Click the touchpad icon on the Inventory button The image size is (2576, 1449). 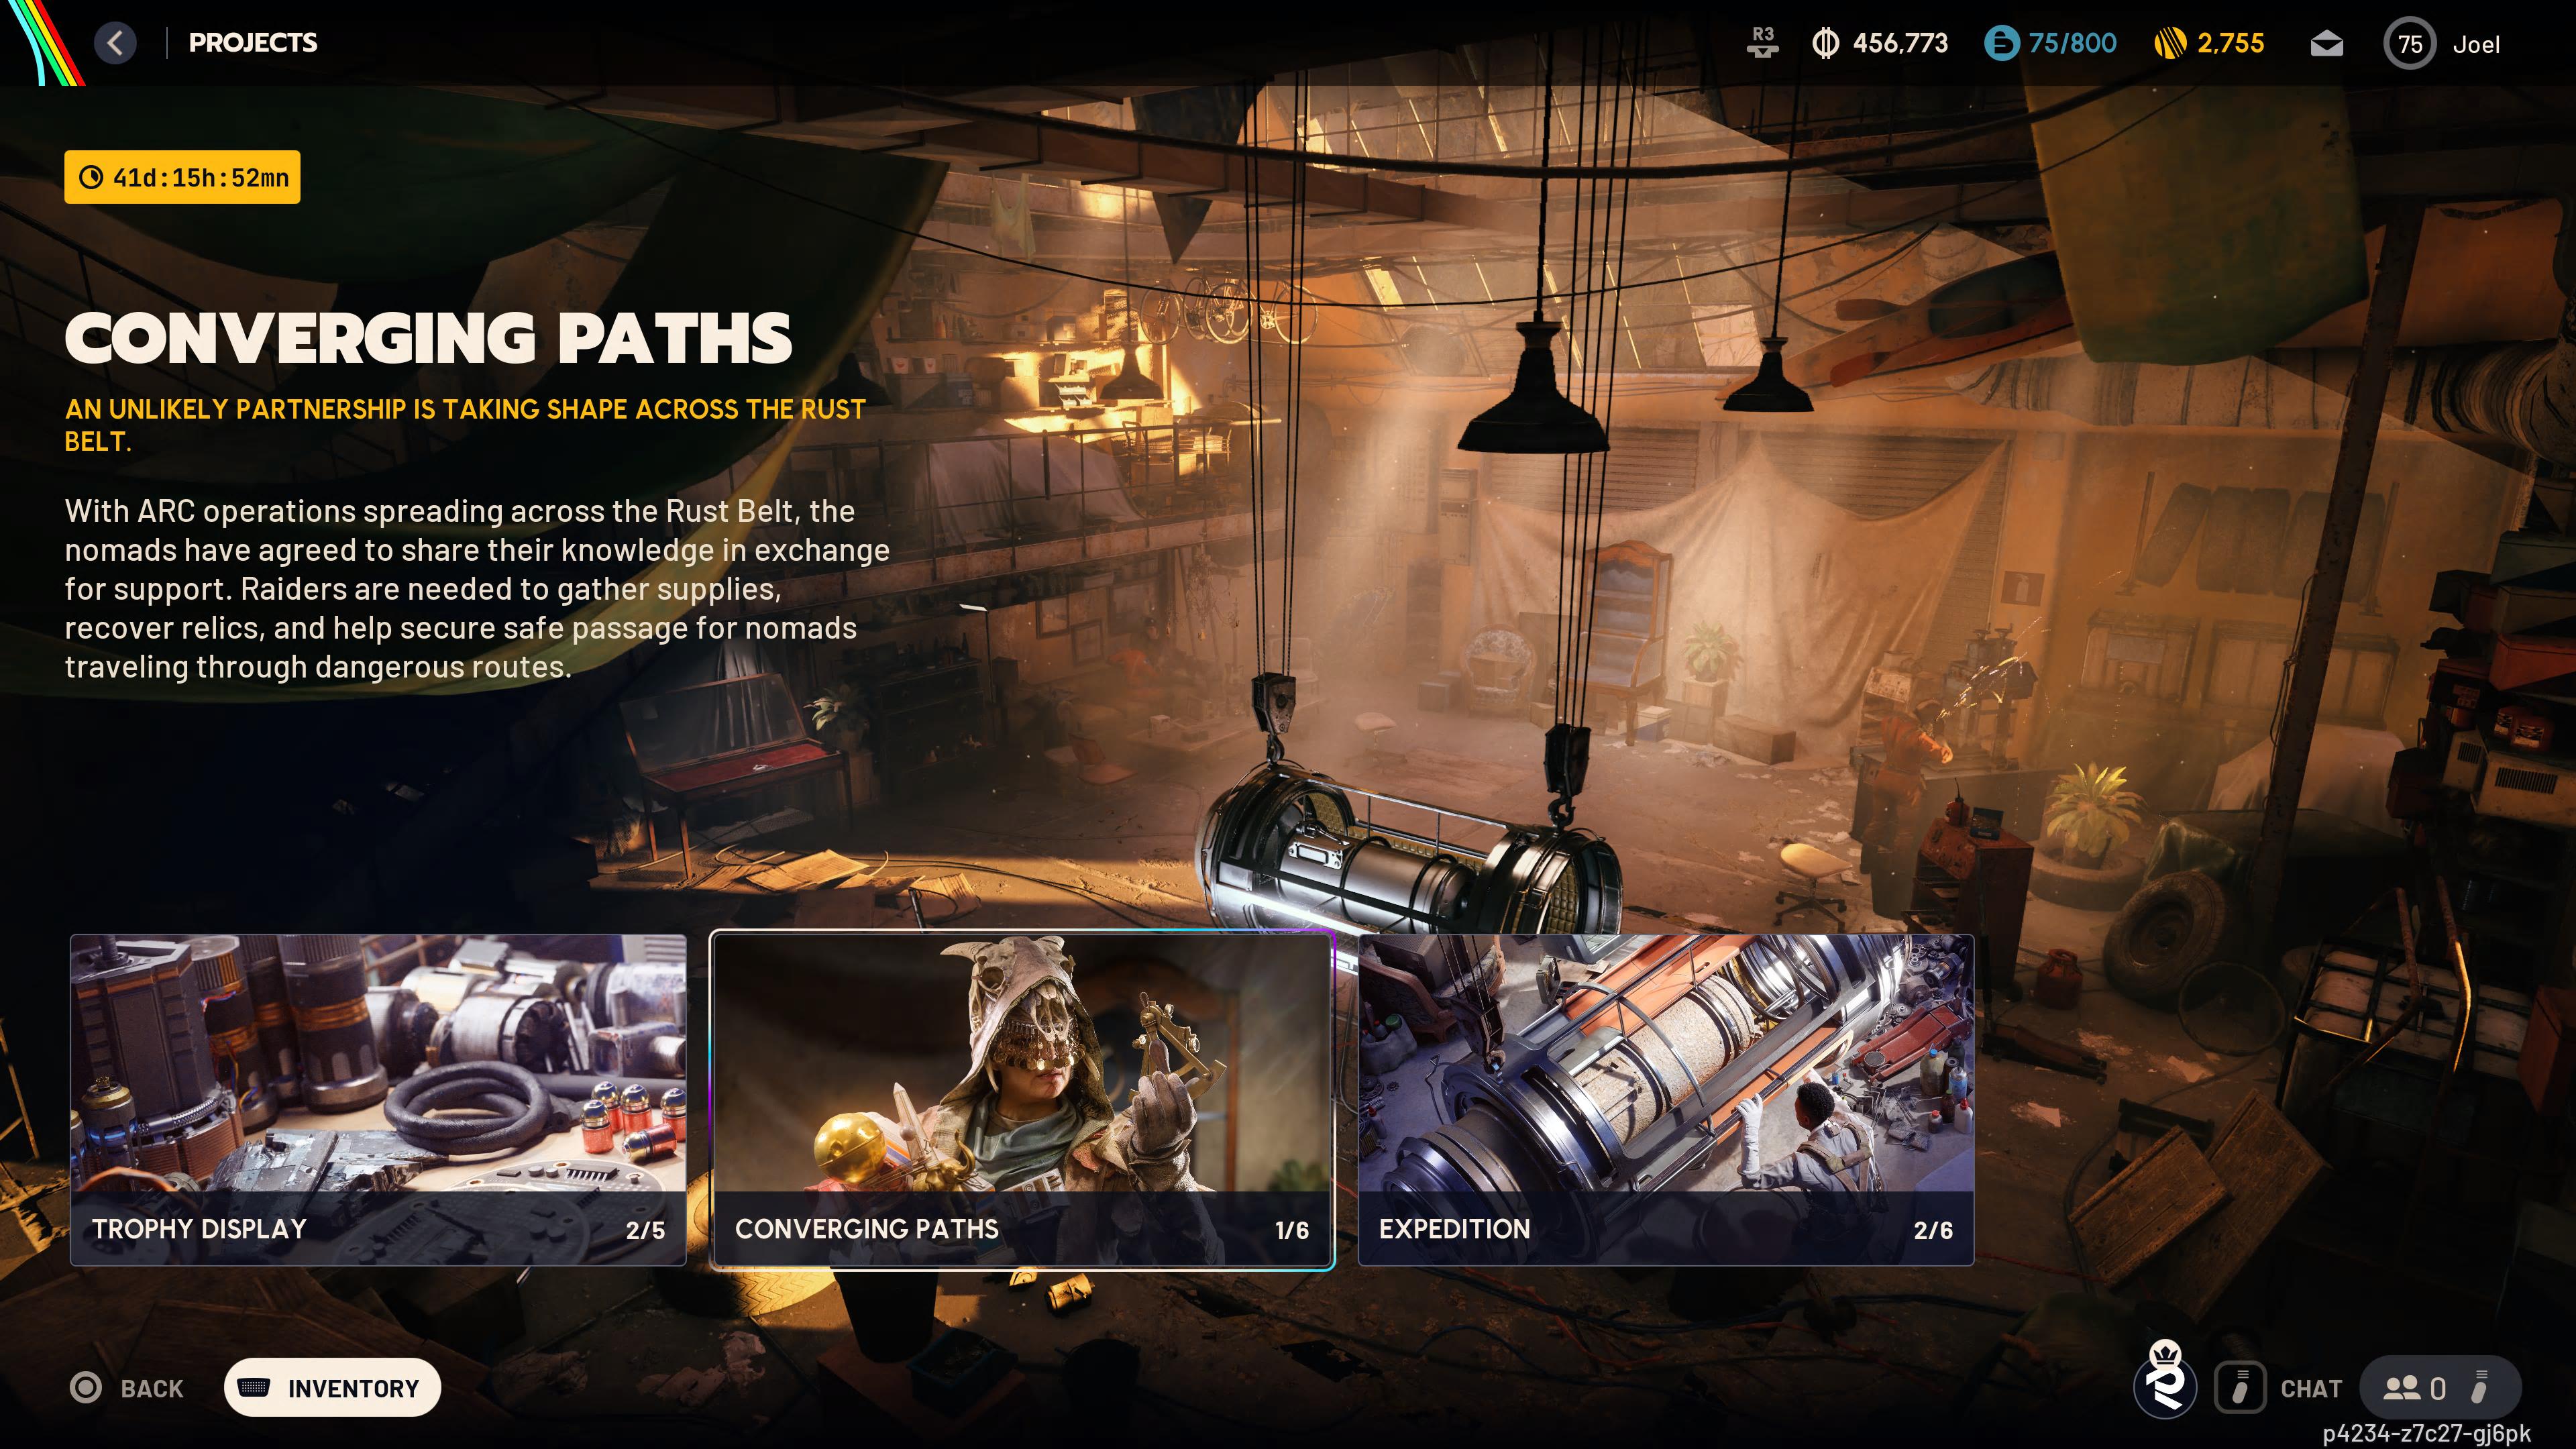click(x=254, y=1387)
